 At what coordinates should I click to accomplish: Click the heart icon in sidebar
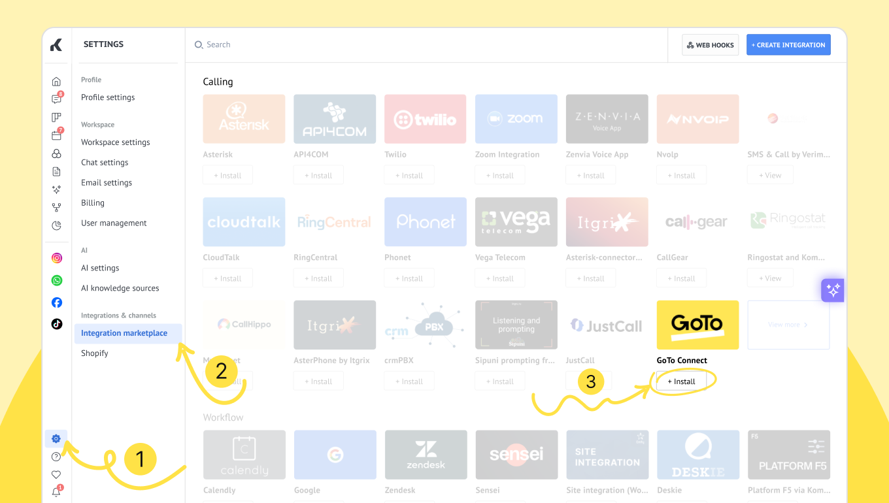pyautogui.click(x=56, y=474)
